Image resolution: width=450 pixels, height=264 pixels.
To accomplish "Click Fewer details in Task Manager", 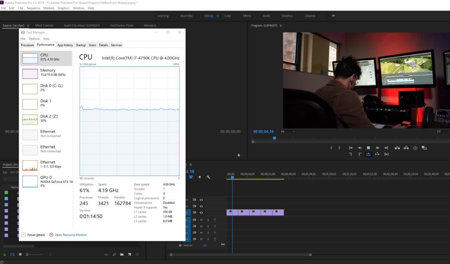I will [36, 235].
